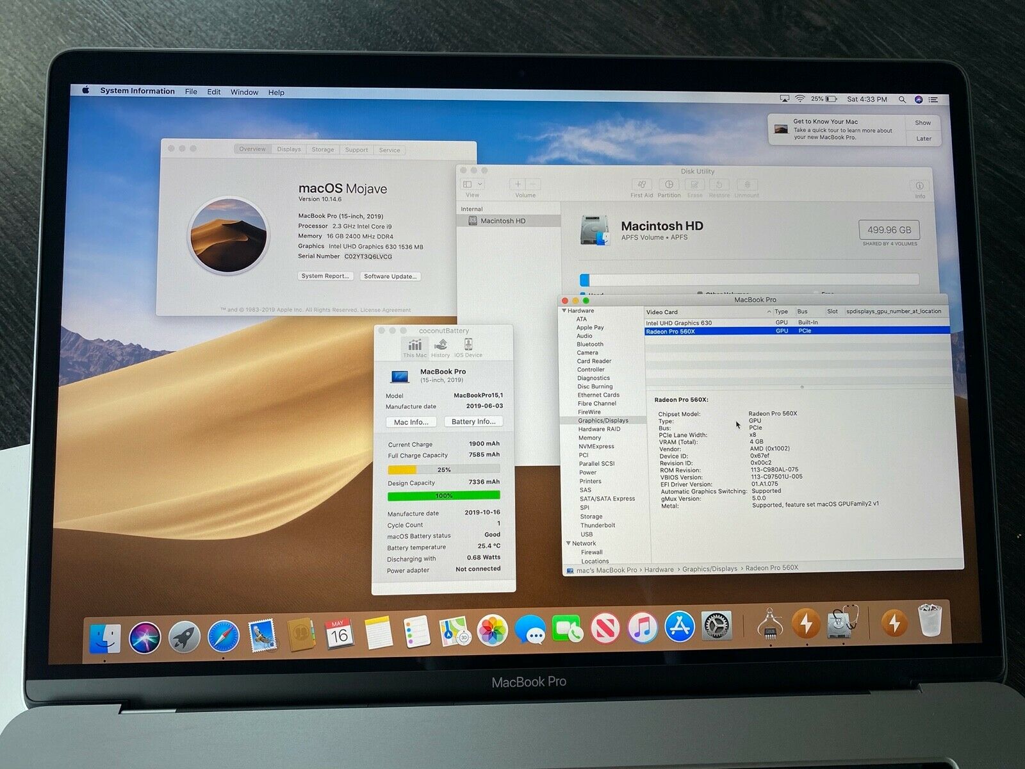The image size is (1025, 769).
Task: Open Contacts book icon in Dock
Action: click(x=300, y=636)
